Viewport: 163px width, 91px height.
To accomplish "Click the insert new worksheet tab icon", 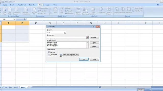I will [30, 87].
